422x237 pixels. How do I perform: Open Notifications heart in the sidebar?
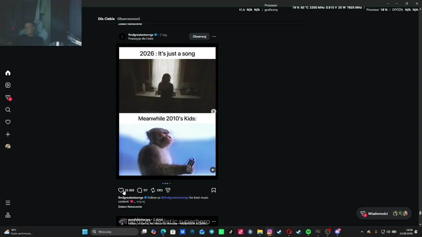click(x=8, y=122)
